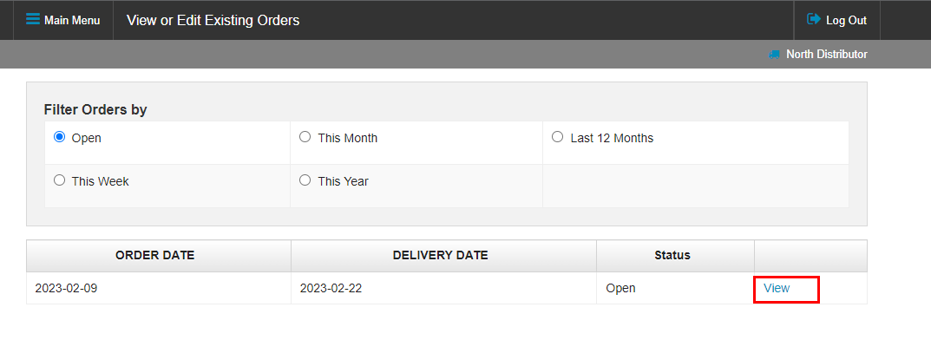Click the Status column header
The image size is (931, 353).
tap(672, 256)
